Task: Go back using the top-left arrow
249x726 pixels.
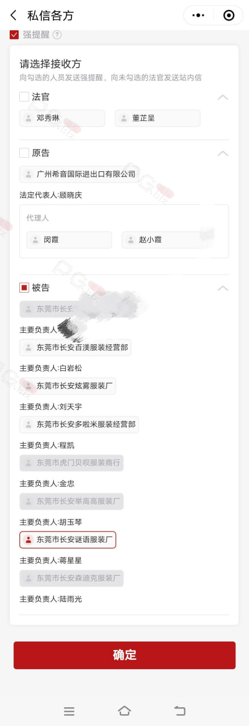Action: pyautogui.click(x=13, y=15)
